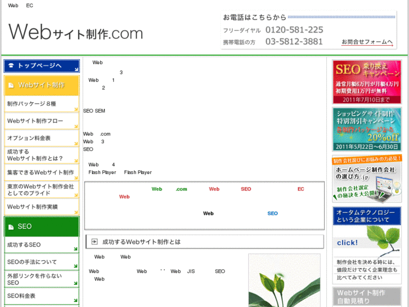409x307 pixels.
Task: Click the phone number 03-5812-3881
Action: click(294, 42)
